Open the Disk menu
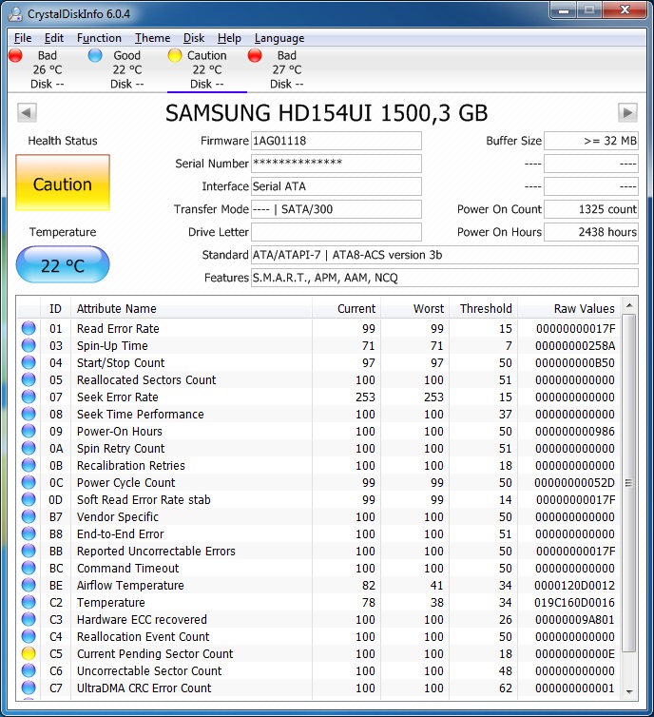Image resolution: width=654 pixels, height=717 pixels. tap(194, 38)
